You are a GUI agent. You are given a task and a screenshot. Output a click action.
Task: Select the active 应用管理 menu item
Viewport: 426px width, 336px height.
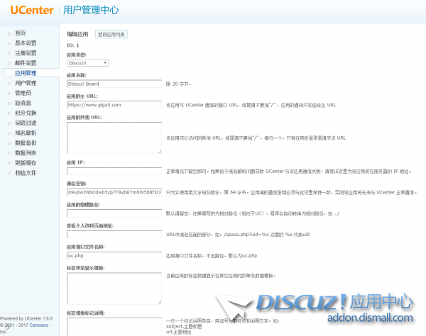[26, 73]
